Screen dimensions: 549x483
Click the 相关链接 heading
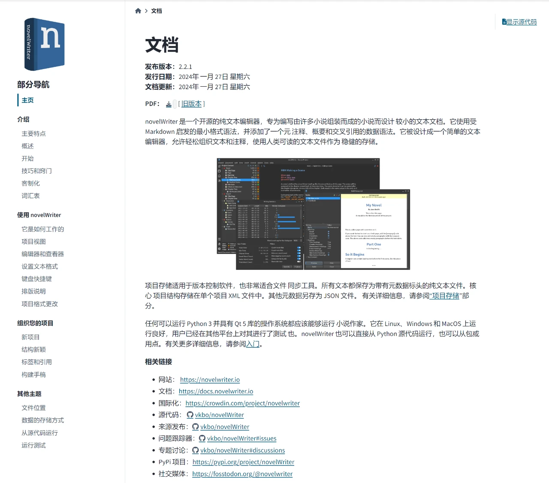point(158,362)
